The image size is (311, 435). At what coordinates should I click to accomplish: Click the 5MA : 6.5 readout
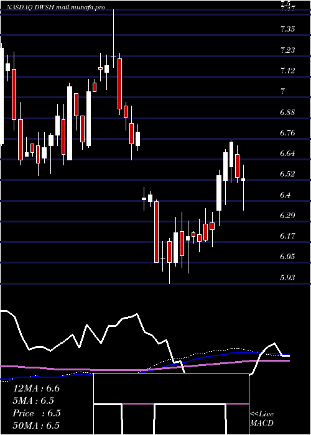(x=34, y=401)
